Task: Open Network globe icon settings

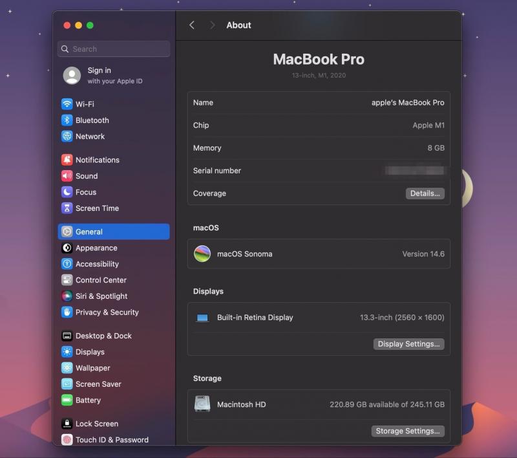Action: click(x=67, y=136)
